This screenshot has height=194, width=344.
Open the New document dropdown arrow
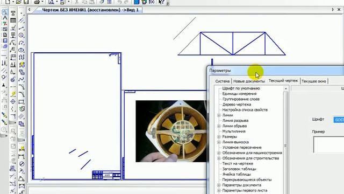[x=13, y=2]
